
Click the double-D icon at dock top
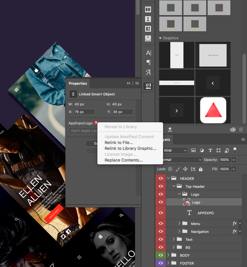tap(148, 9)
